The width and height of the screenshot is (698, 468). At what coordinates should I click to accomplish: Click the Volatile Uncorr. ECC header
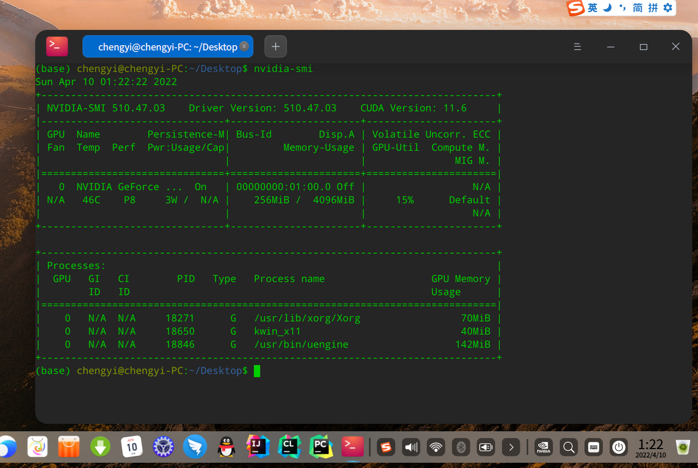432,134
